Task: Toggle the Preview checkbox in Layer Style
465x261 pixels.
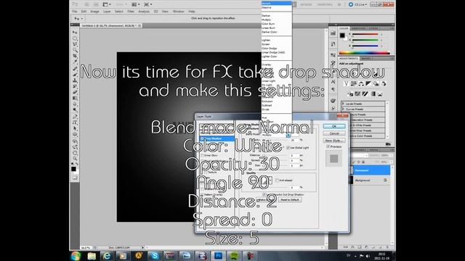Action: point(328,146)
